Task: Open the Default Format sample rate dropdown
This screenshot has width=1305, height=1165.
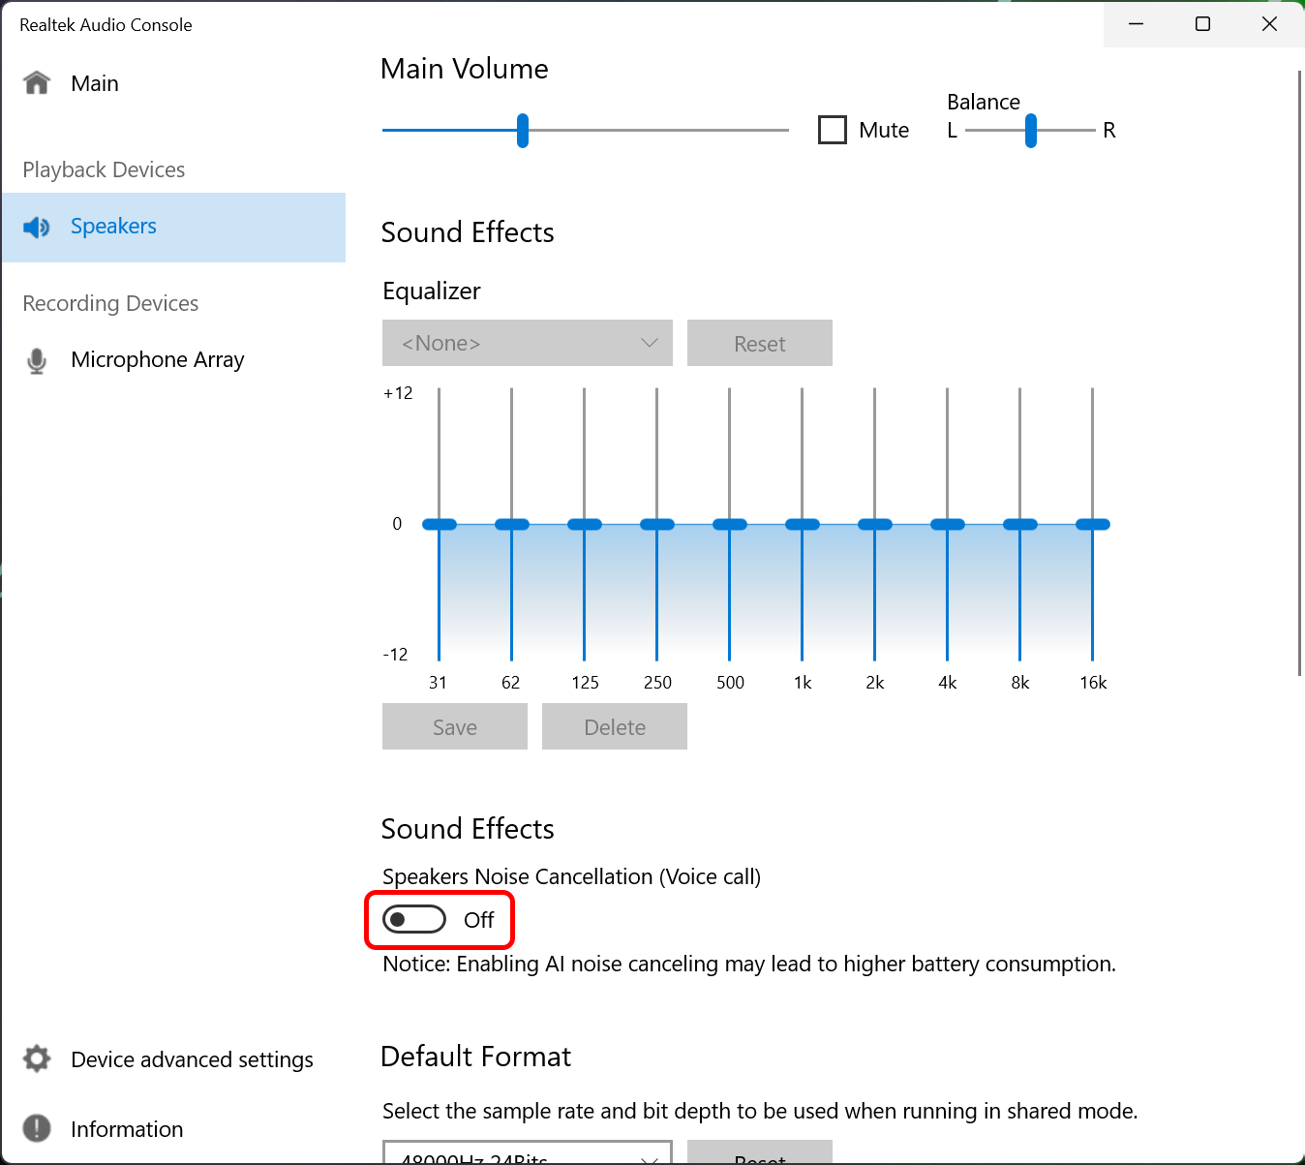Action: (x=527, y=1155)
